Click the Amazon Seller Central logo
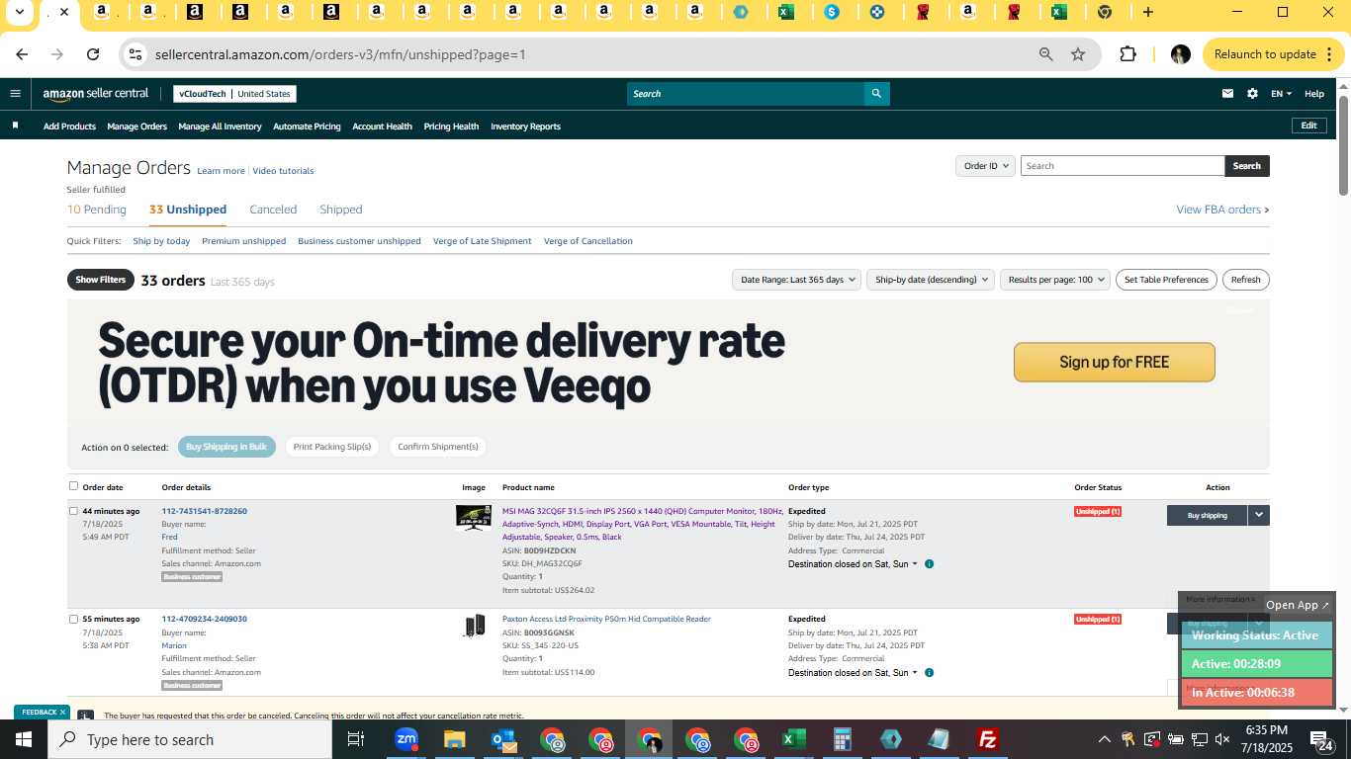 click(96, 94)
